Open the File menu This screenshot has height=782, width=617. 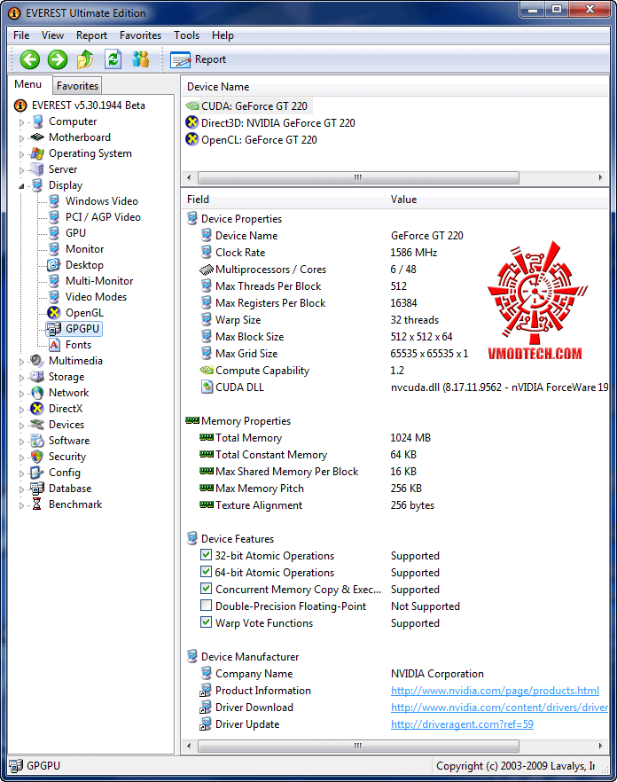point(21,35)
